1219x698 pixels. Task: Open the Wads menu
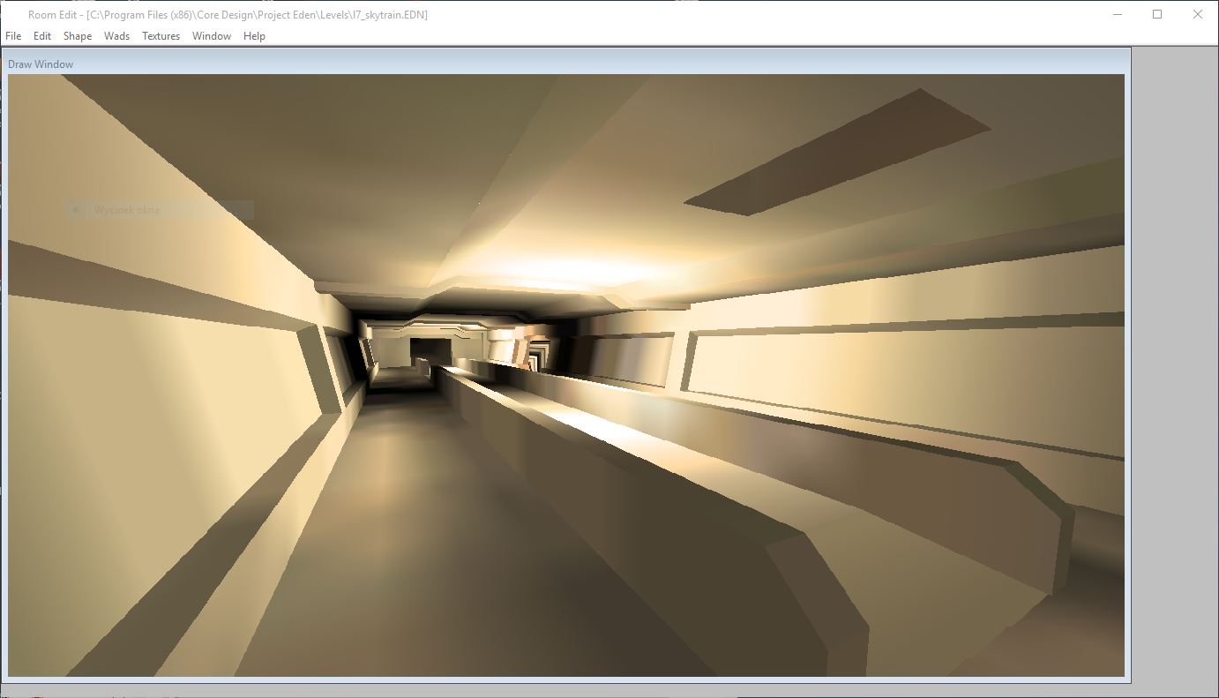pyautogui.click(x=116, y=36)
